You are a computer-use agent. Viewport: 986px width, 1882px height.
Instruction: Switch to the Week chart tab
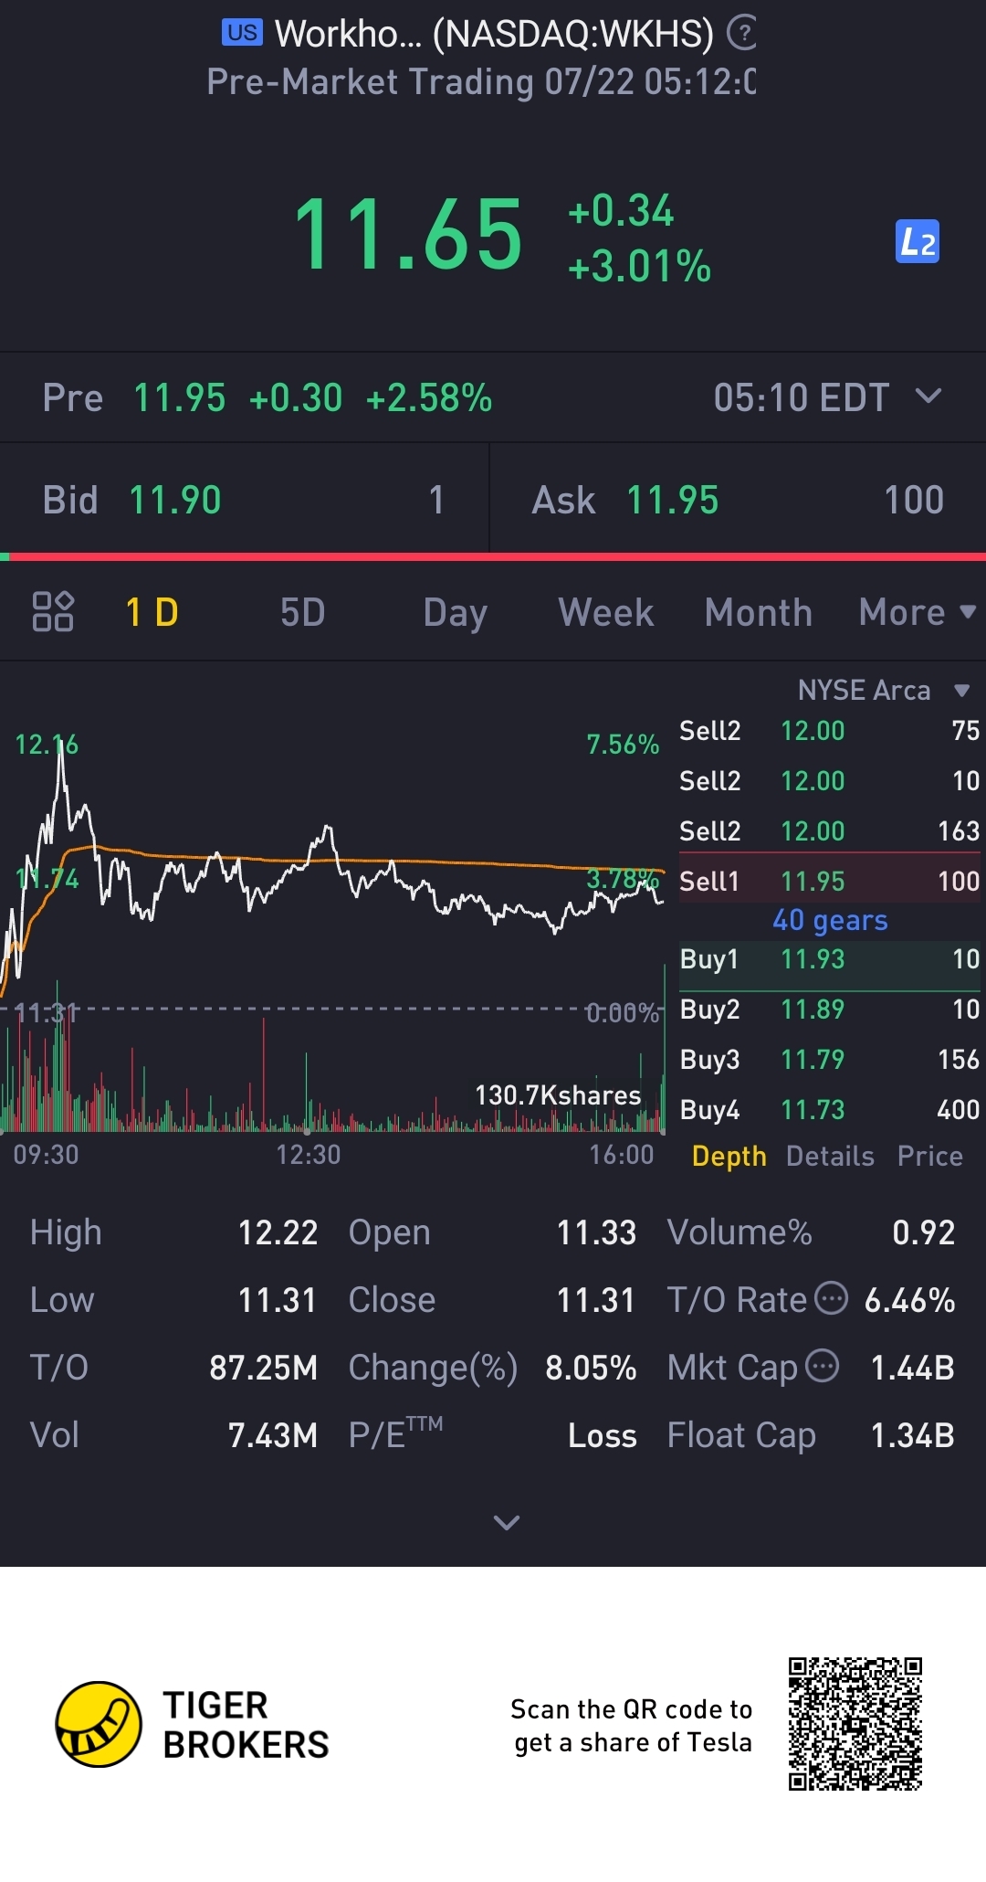tap(606, 612)
